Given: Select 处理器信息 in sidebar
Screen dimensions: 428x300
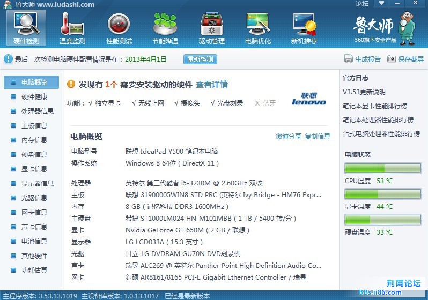Looking at the screenshot, I should [x=32, y=111].
